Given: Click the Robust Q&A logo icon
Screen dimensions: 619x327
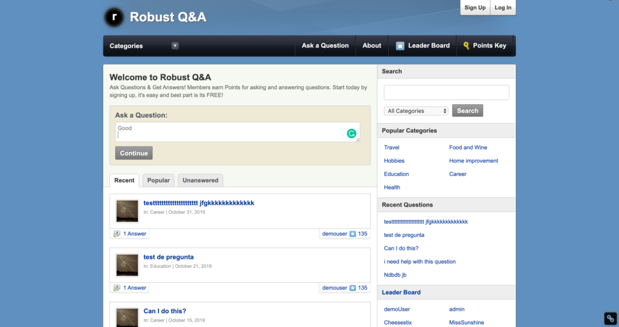Looking at the screenshot, I should 114,17.
